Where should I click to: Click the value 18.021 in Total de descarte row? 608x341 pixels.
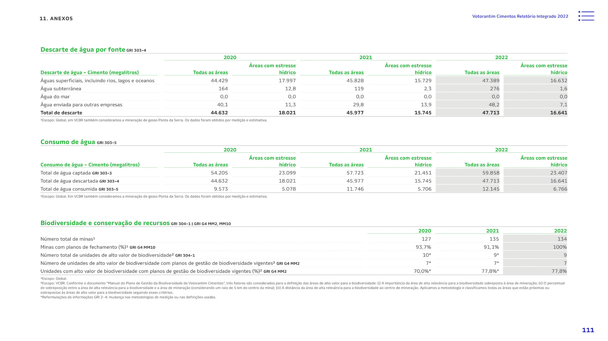(287, 113)
